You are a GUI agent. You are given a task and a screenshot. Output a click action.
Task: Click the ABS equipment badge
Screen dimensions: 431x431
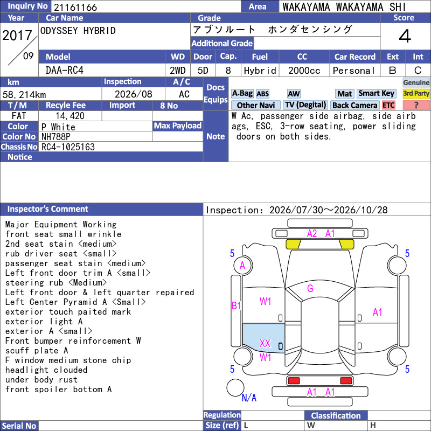coord(262,94)
